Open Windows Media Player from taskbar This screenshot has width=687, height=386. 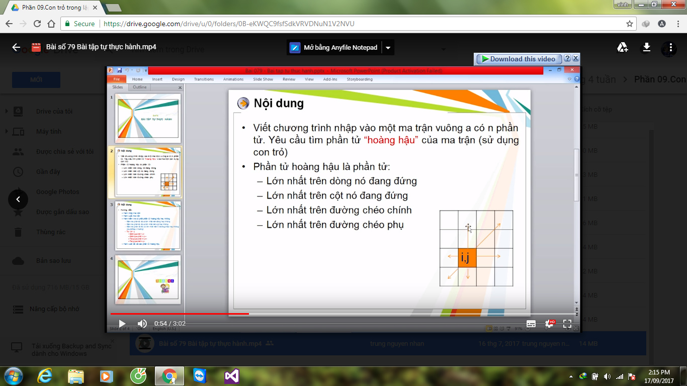107,376
